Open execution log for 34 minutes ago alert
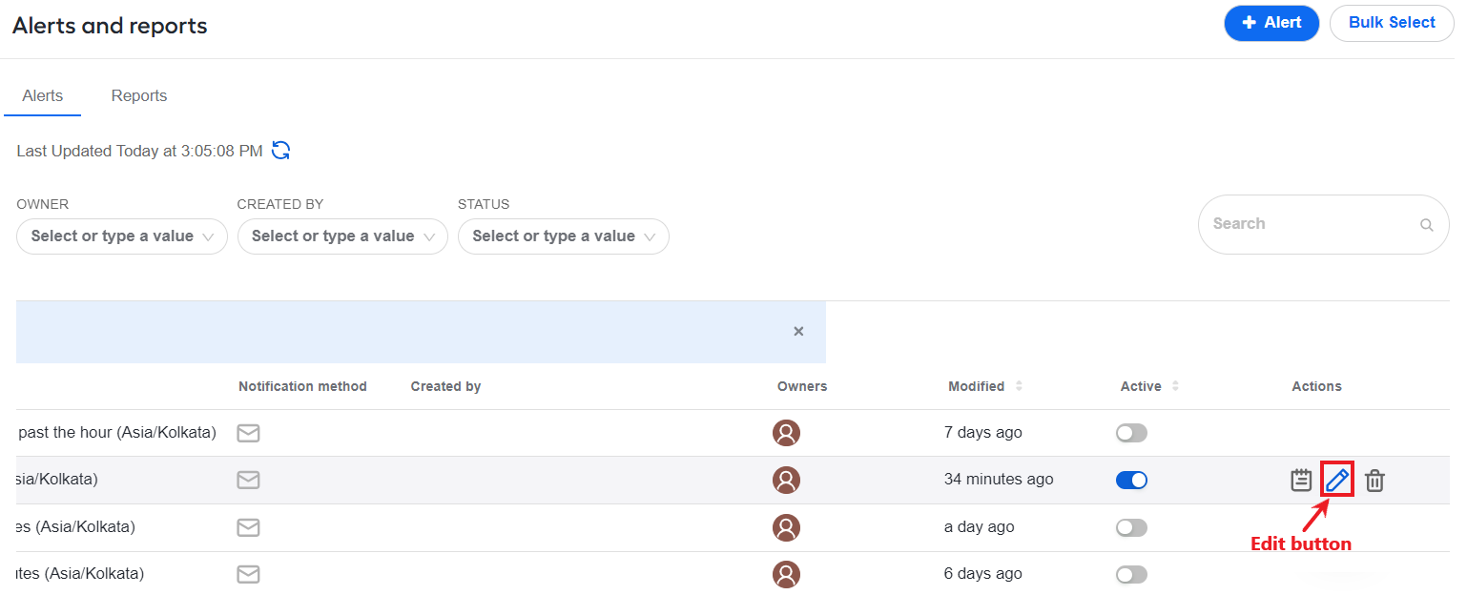Image resolution: width=1467 pixels, height=595 pixels. point(1301,480)
